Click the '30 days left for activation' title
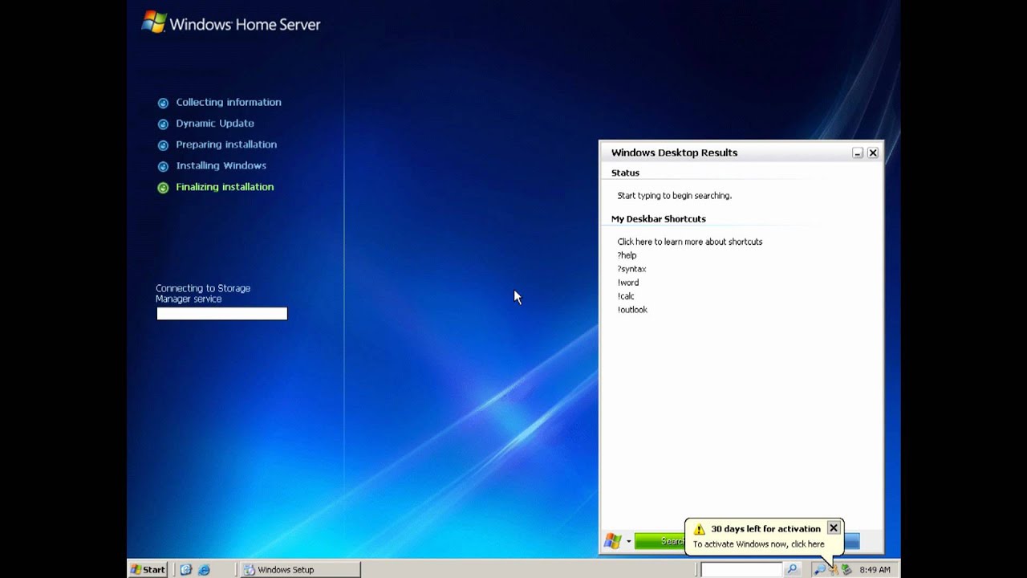 coord(765,528)
